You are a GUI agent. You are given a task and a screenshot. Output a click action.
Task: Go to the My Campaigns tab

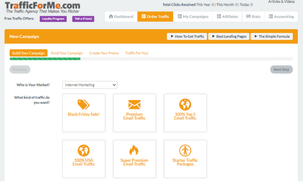193,16
